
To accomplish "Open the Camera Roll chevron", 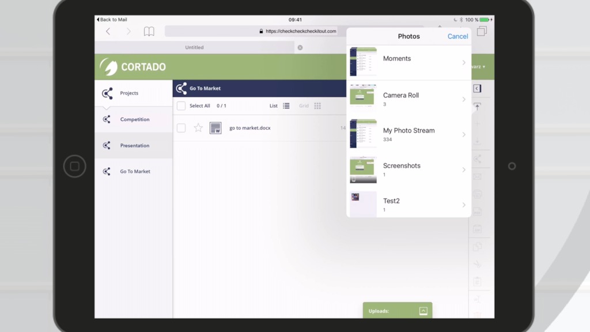I will (464, 99).
